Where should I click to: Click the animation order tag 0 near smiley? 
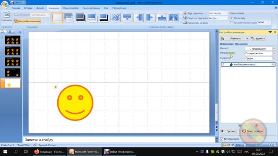pos(56,87)
